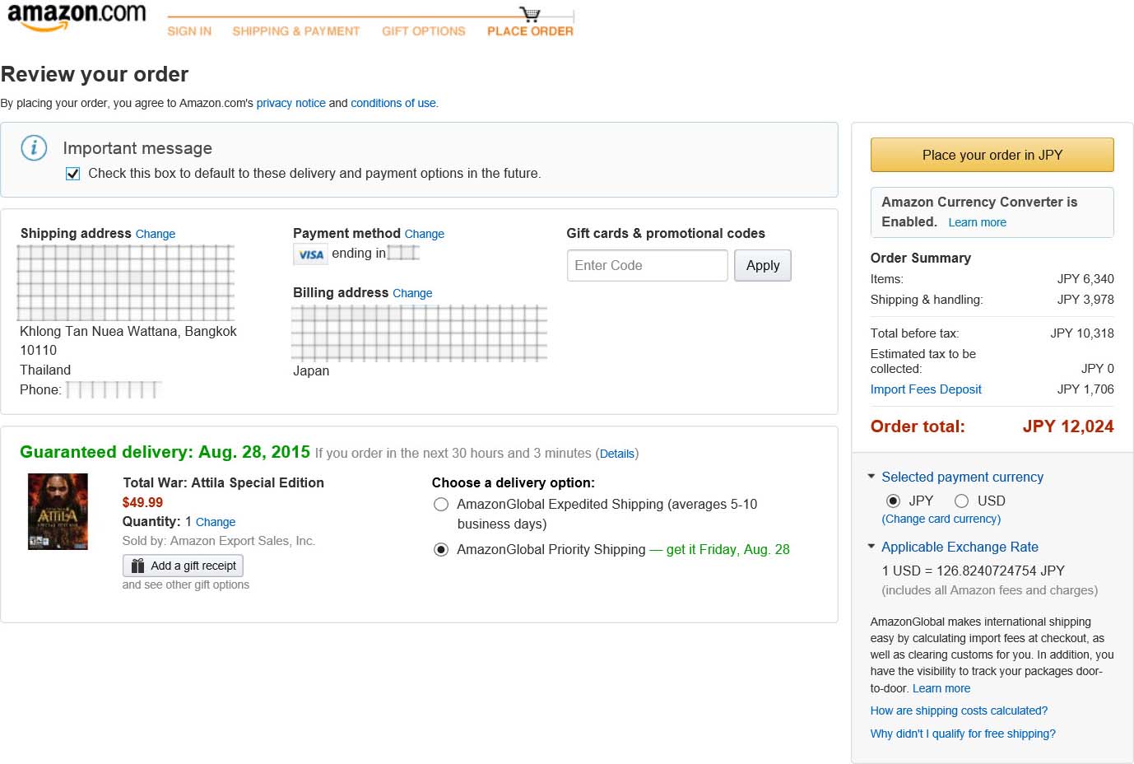The width and height of the screenshot is (1134, 764).
Task: Go to the Sign In checkout step
Action: 189,31
